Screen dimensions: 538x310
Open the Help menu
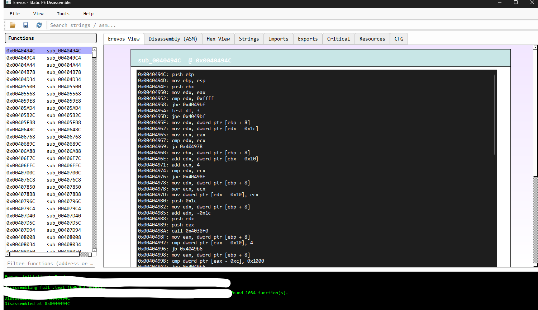[89, 14]
